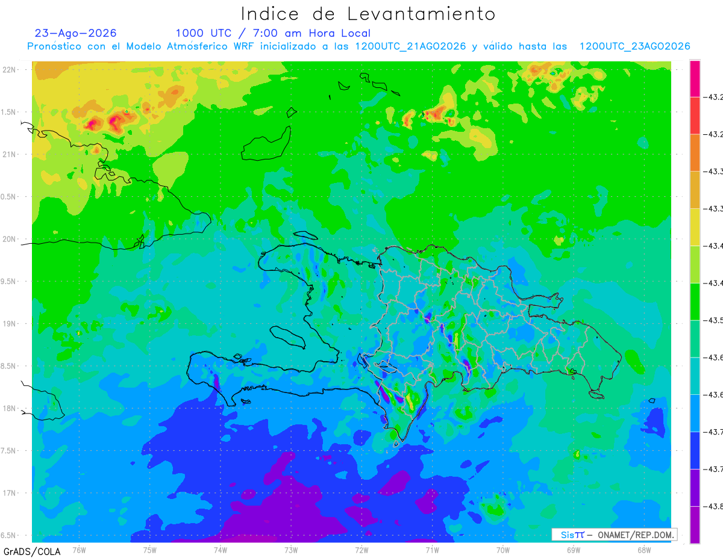Select the sea-green swatch in the color scale
723x558 pixels.
pyautogui.click(x=695, y=339)
